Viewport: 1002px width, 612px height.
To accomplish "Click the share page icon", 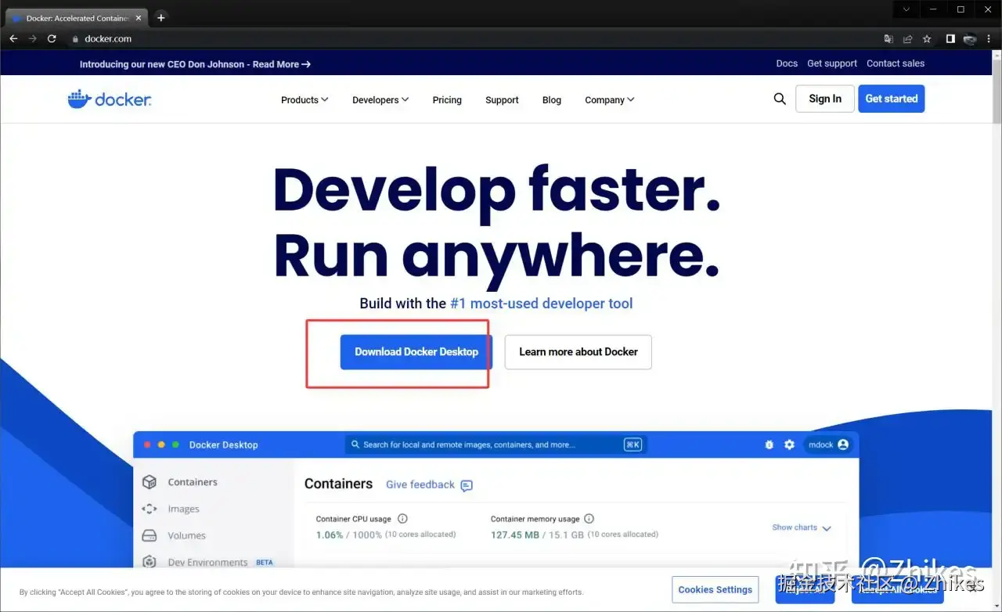I will (x=908, y=38).
